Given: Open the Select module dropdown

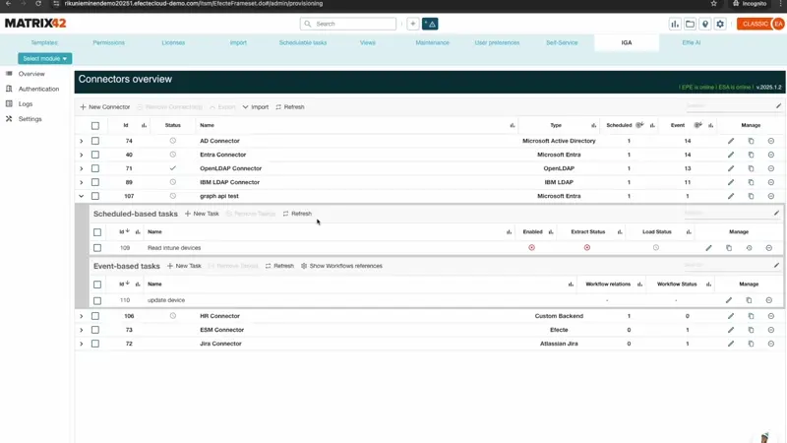Looking at the screenshot, I should pos(45,58).
